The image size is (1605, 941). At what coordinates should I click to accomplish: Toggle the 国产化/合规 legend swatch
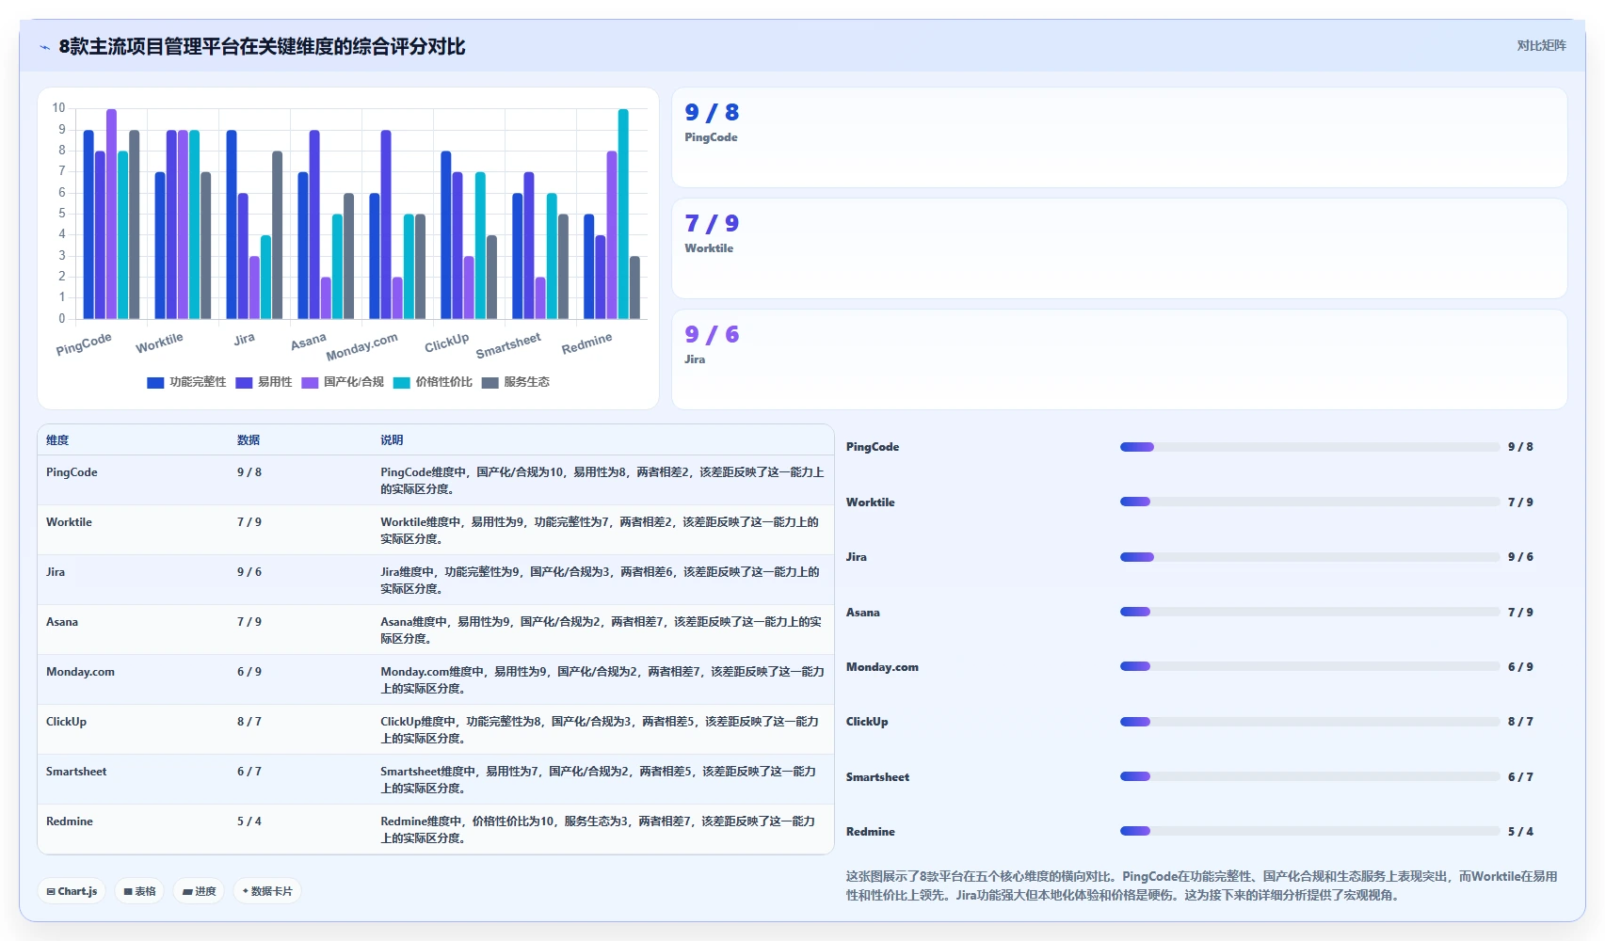(310, 382)
